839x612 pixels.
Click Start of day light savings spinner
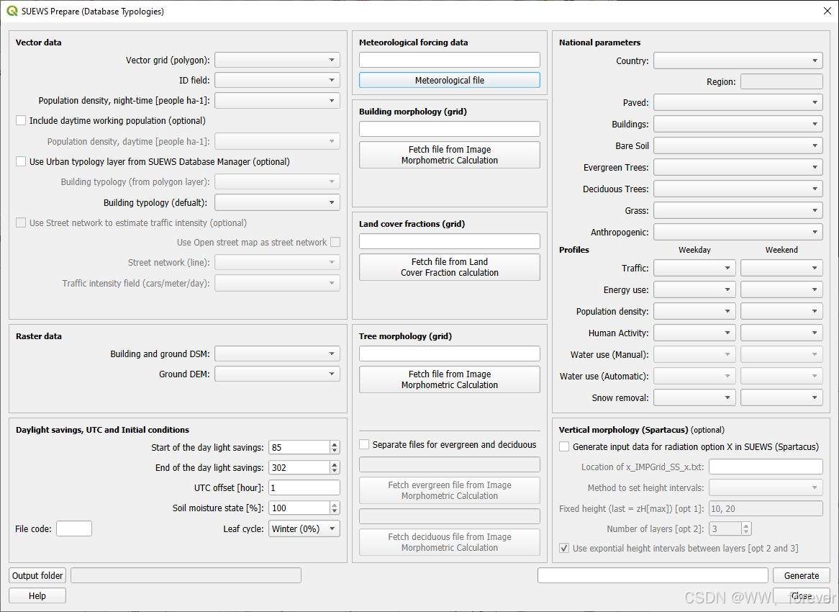tap(335, 447)
